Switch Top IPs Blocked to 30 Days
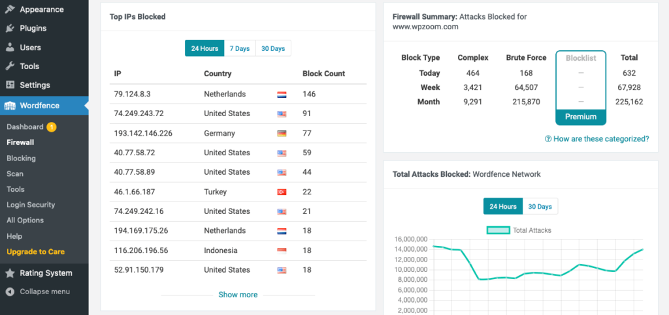This screenshot has height=315, width=669. click(273, 49)
